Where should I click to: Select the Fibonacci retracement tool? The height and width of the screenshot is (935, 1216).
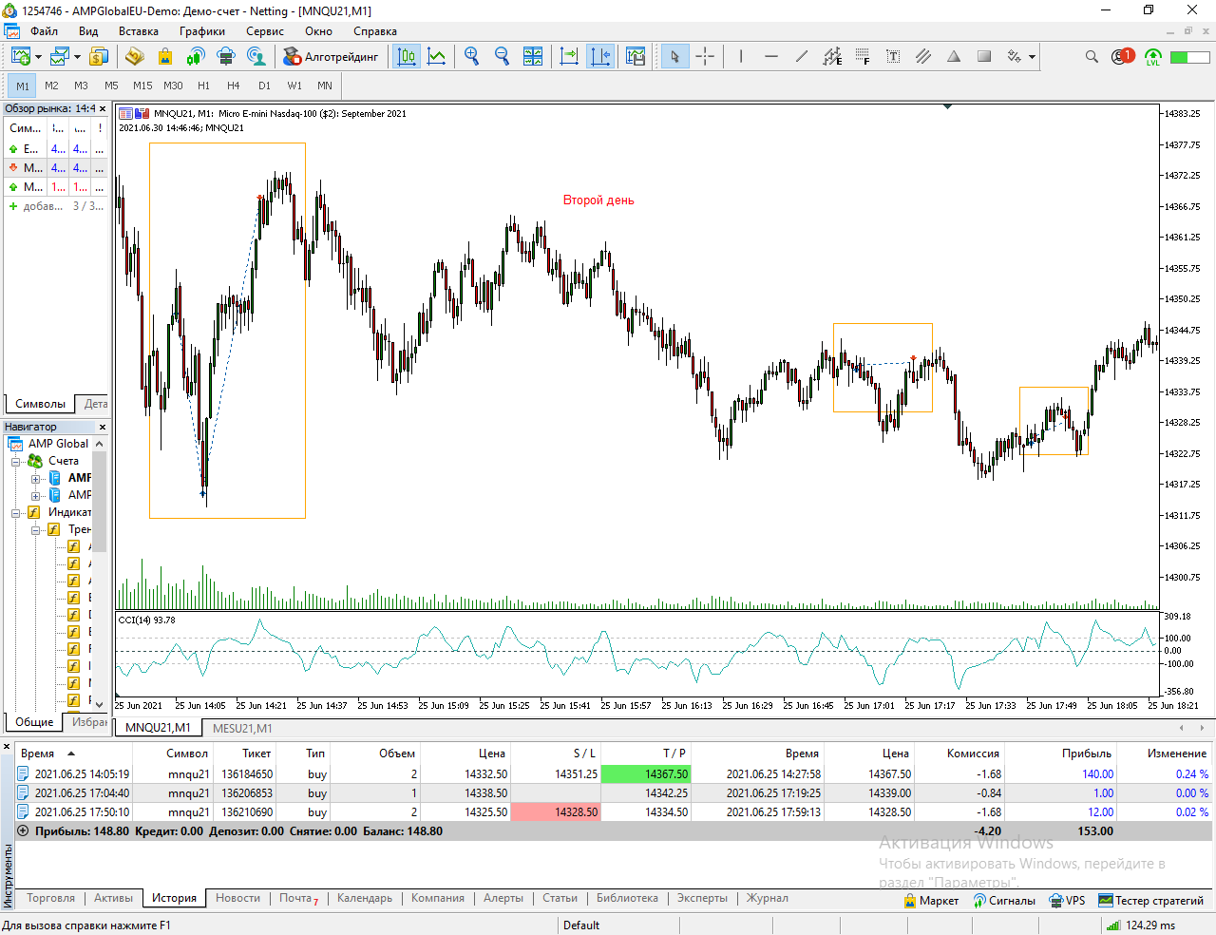[x=863, y=57]
